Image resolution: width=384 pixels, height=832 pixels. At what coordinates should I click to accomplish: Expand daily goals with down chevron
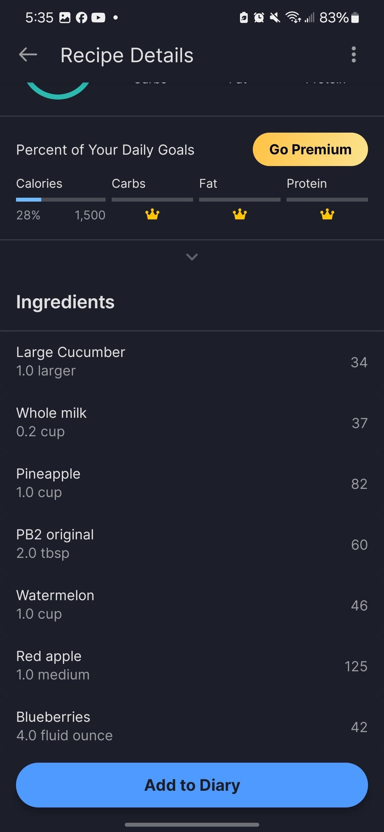(x=192, y=257)
